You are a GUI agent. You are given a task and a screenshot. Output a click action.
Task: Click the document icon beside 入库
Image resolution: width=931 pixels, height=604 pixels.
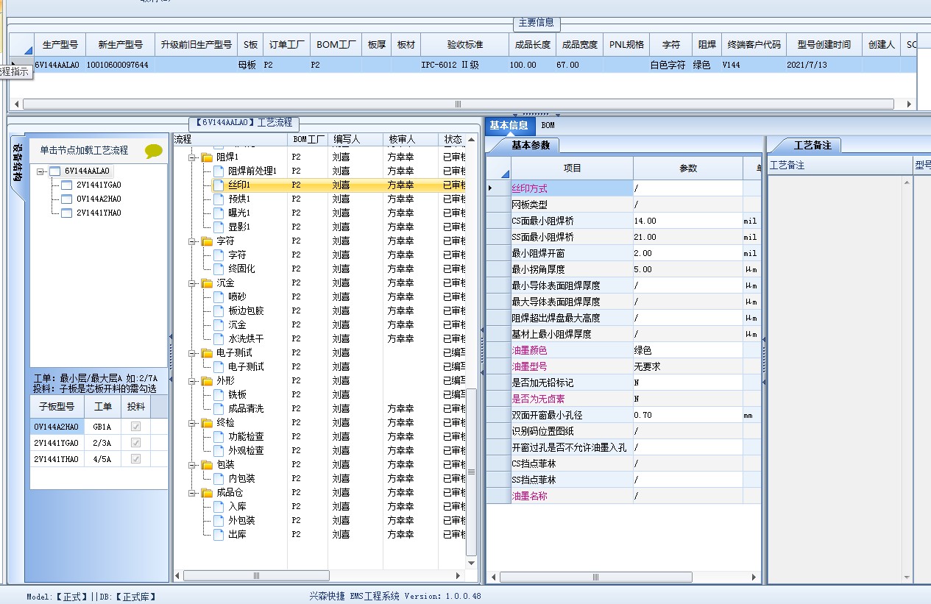219,507
